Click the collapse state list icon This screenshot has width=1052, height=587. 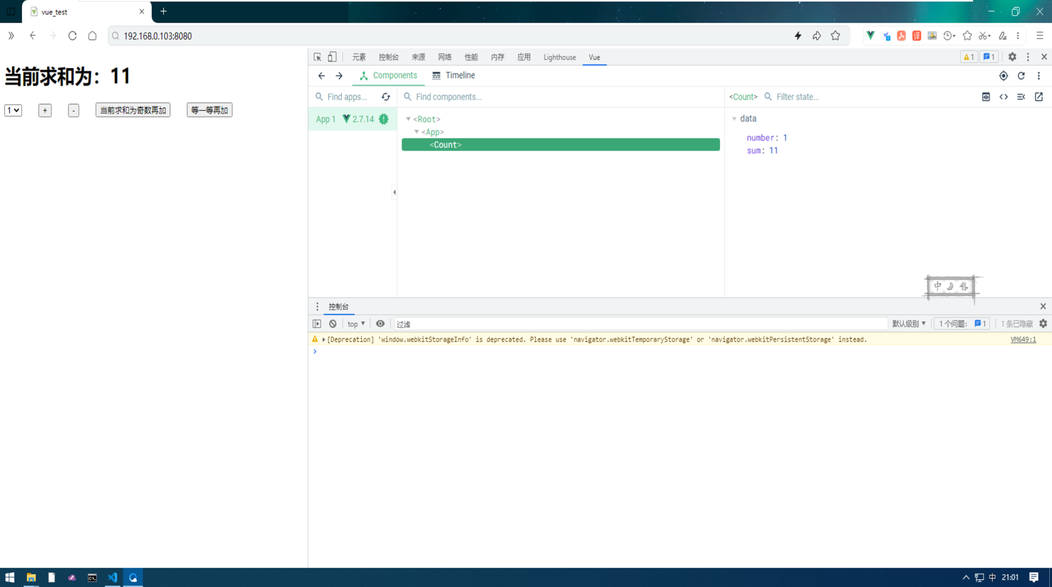pos(1021,97)
